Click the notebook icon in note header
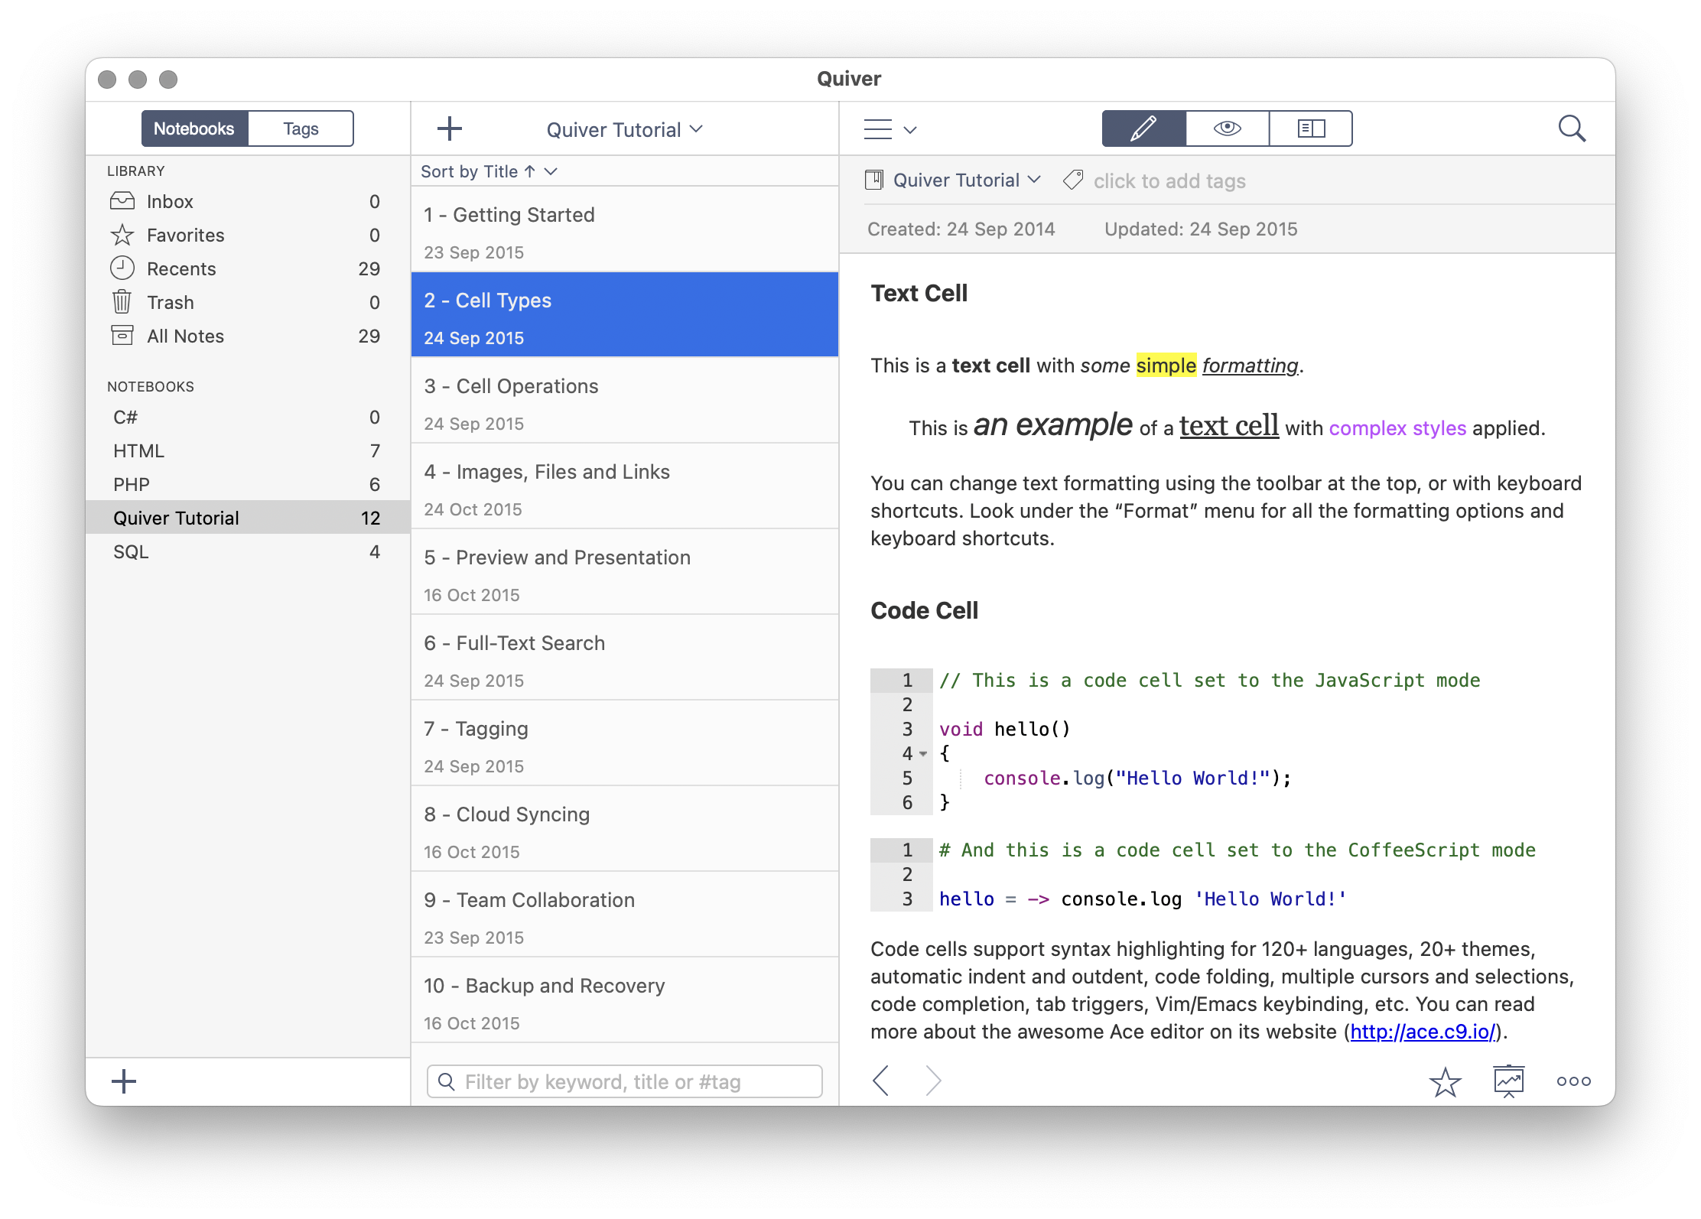Viewport: 1701px width, 1219px height. pyautogui.click(x=874, y=180)
